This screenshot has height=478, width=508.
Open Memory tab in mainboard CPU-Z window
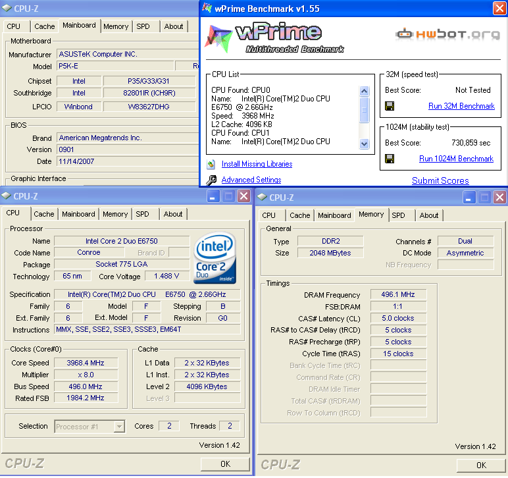tap(116, 26)
